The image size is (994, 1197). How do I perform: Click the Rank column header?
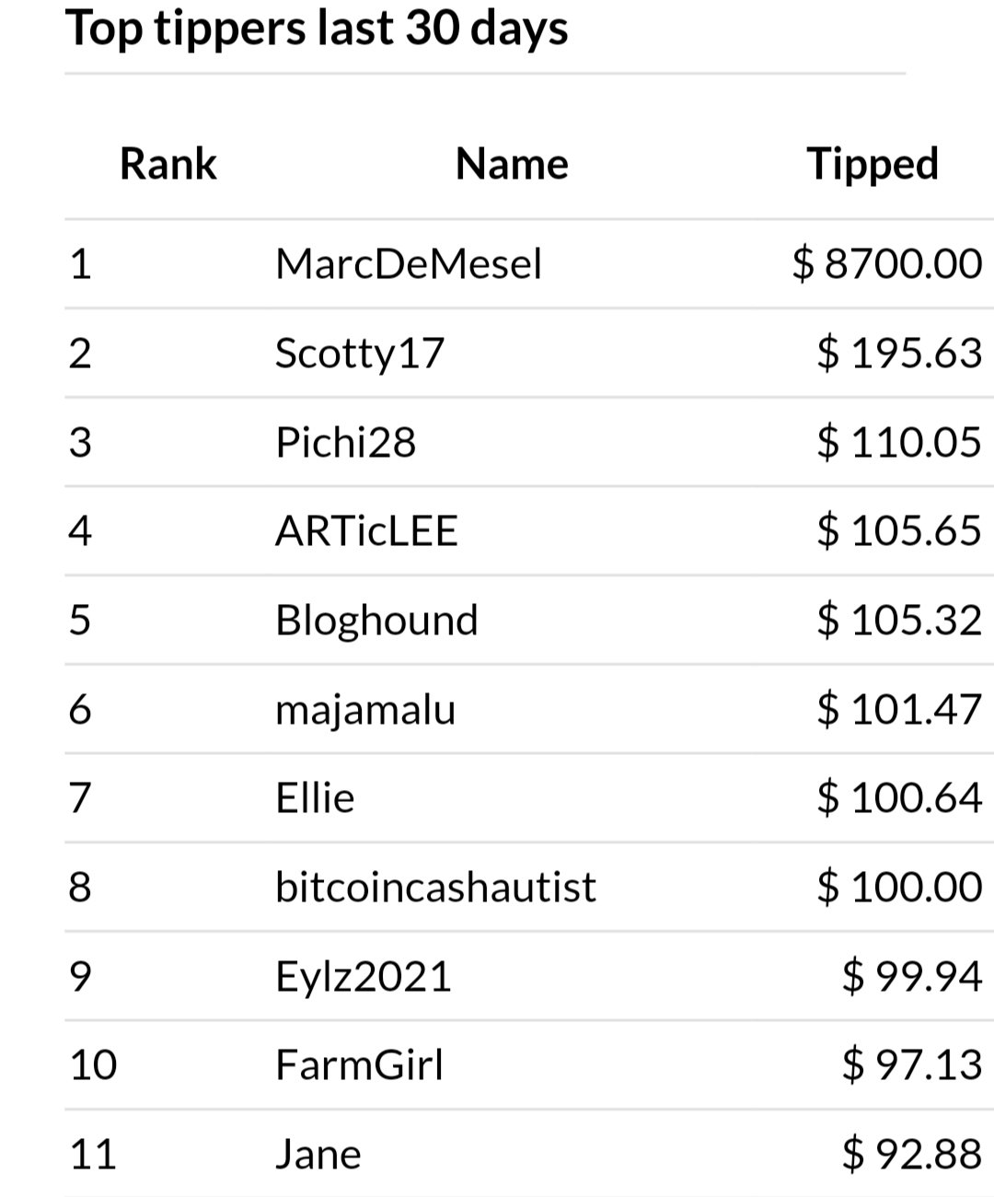168,165
